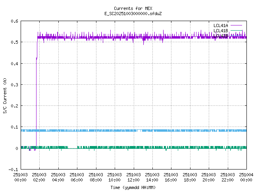
Task: Select the green LCL41B legend line sample
Action: (236, 31)
